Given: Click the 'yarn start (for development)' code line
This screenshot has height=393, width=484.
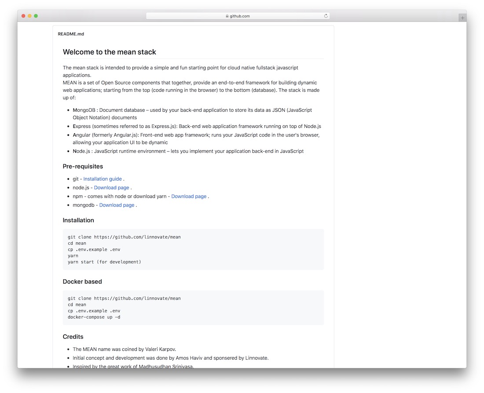Looking at the screenshot, I should pos(104,262).
